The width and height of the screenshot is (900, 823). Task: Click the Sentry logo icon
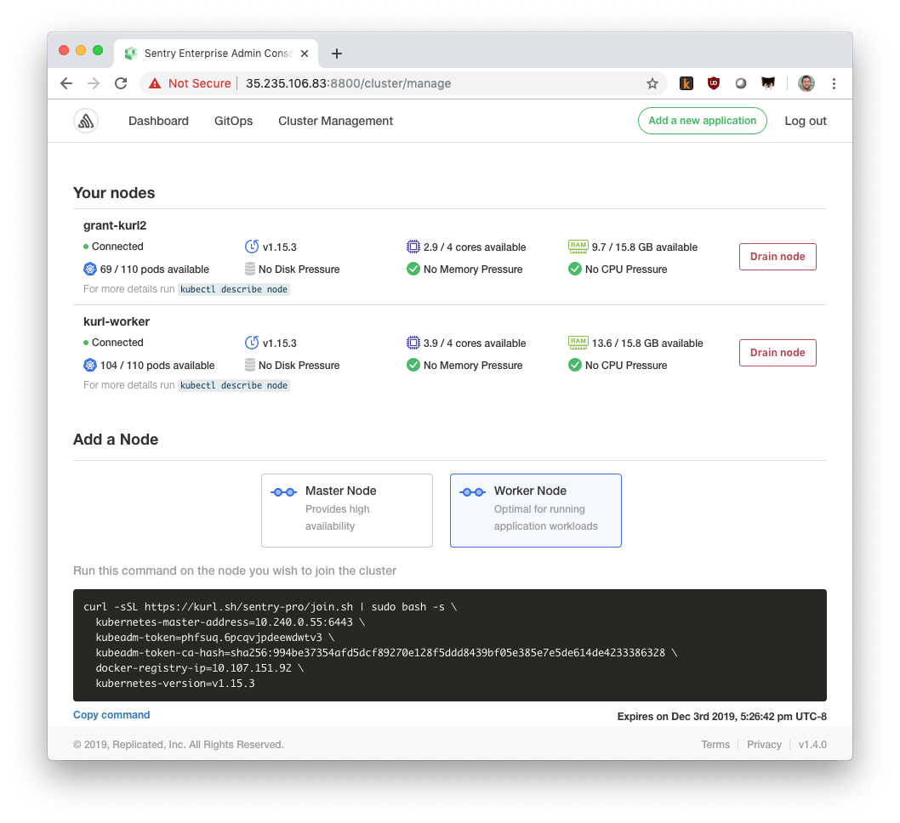86,121
